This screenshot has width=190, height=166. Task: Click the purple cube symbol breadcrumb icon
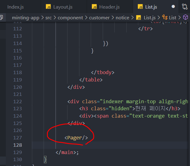(185, 17)
